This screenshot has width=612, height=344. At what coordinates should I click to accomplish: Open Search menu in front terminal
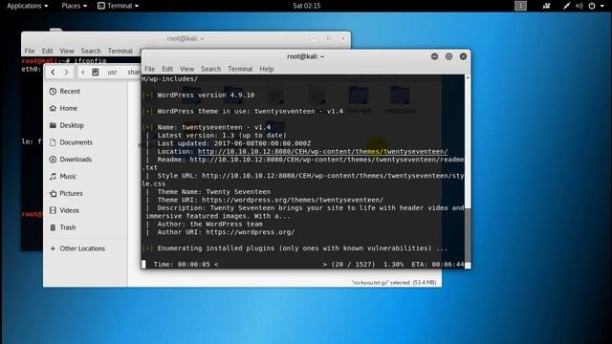(210, 69)
